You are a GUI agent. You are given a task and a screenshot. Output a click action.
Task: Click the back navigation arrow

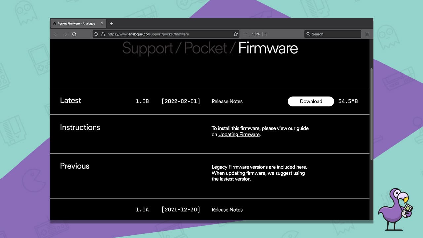pyautogui.click(x=56, y=34)
